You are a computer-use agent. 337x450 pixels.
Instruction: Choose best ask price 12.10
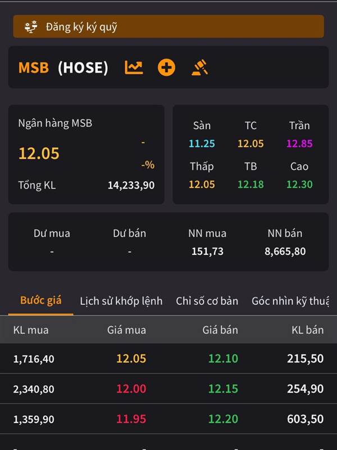pos(223,358)
